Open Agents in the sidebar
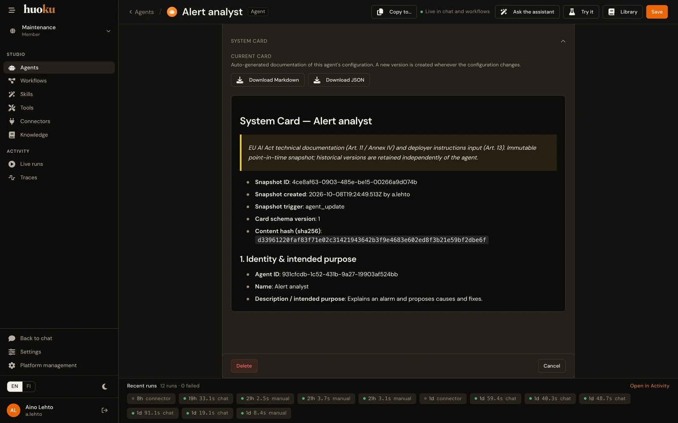This screenshot has height=423, width=678. pos(59,68)
